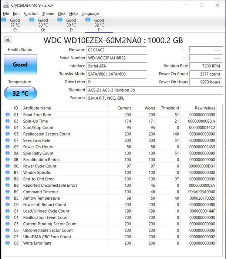Viewport: 226px width, 259px height.
Task: Click the previous disk arrow button
Action: [x=8, y=40]
